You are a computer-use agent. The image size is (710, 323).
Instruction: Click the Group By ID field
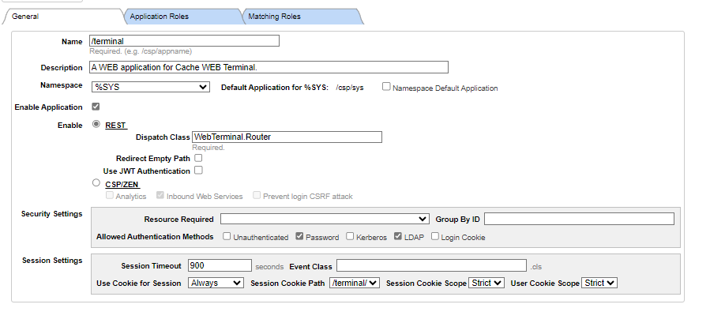tap(579, 220)
